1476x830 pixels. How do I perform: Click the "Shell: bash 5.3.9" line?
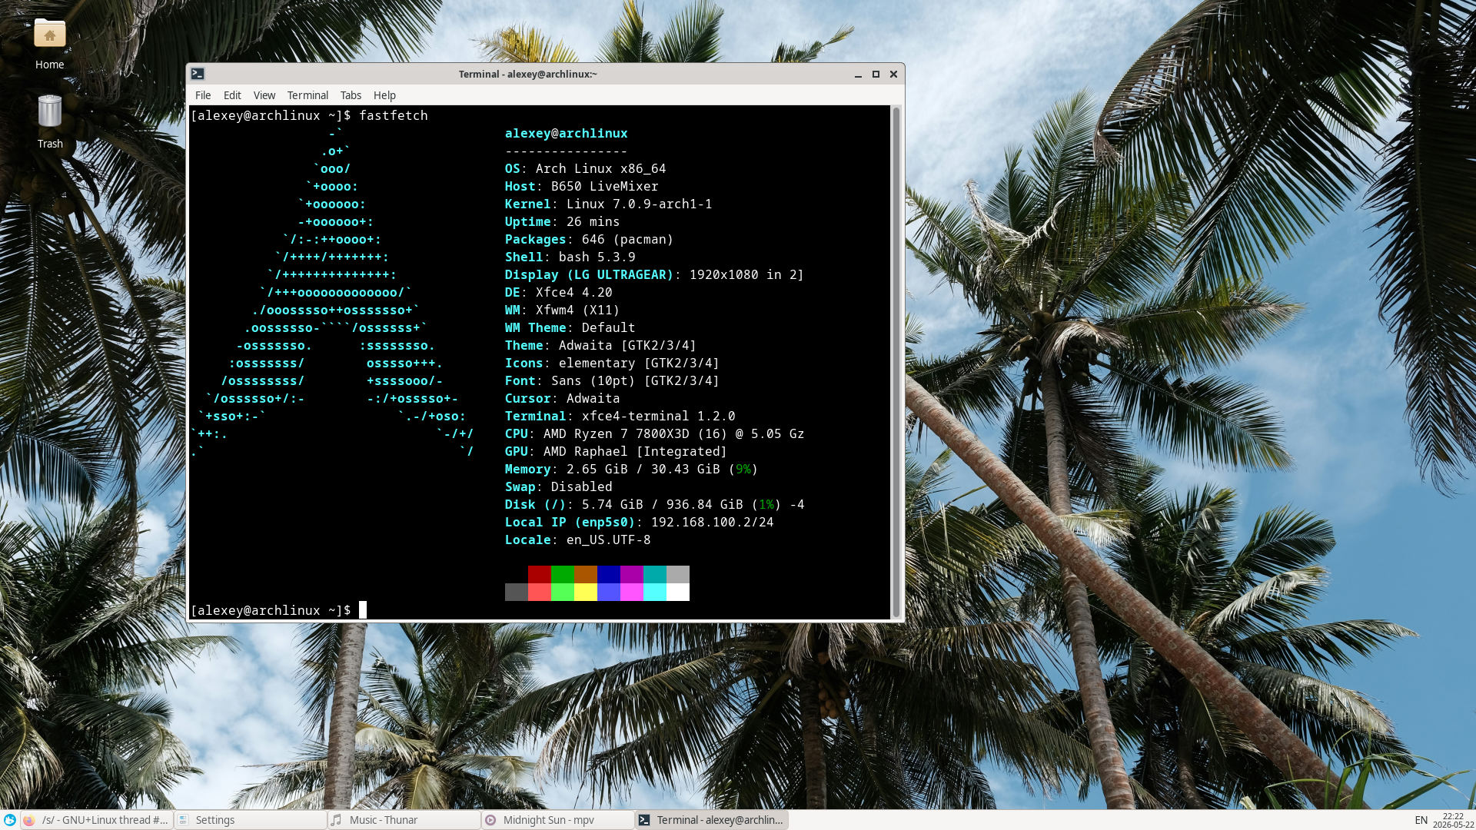point(570,257)
